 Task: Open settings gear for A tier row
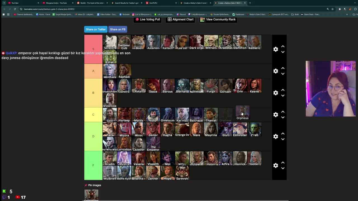(275, 71)
